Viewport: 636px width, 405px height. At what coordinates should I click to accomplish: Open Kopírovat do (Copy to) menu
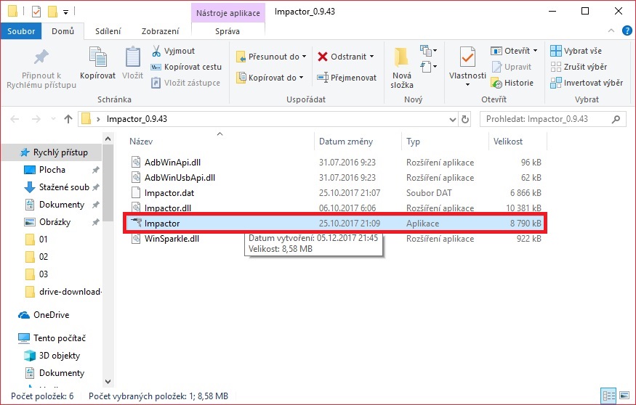(270, 78)
